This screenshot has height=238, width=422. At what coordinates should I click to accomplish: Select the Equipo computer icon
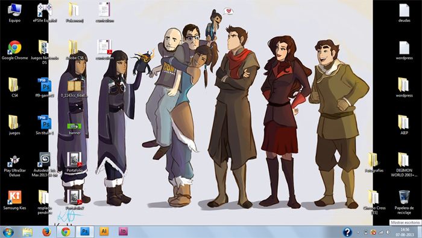[14, 13]
